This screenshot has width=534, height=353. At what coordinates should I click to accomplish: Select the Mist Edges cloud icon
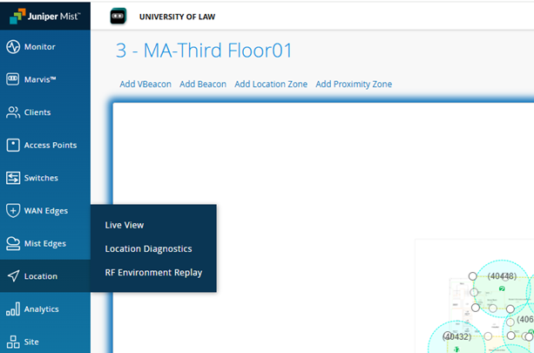coord(13,243)
